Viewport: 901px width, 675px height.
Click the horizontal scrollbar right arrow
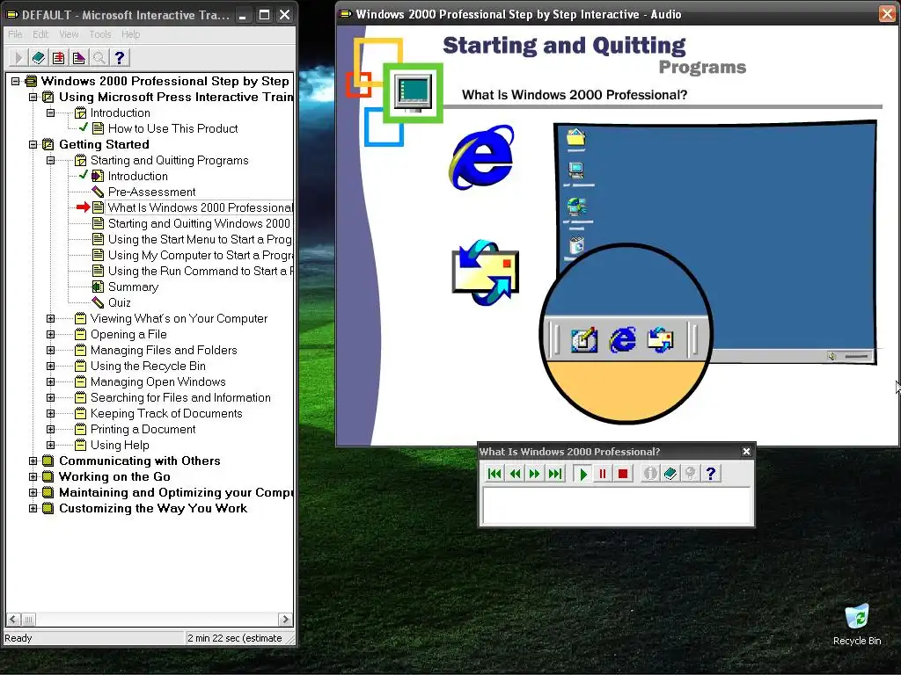(x=284, y=620)
